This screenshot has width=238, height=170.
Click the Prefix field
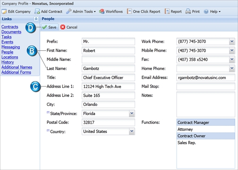(x=108, y=41)
